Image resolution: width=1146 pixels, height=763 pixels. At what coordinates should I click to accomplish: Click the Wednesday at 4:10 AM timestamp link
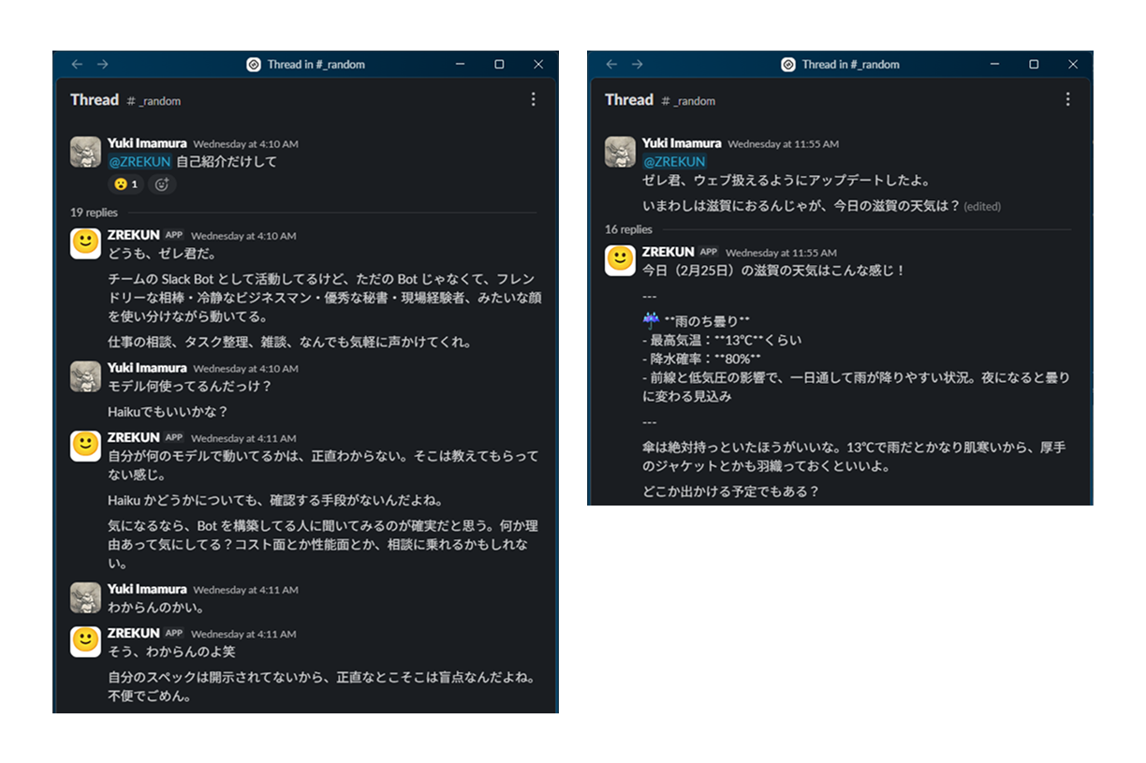point(245,143)
